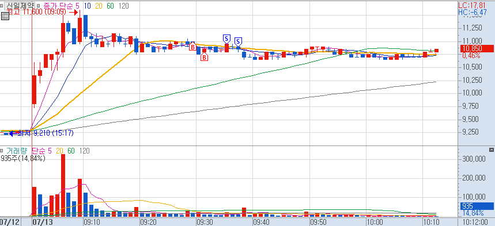This screenshot has width=495, height=226.
Task: Select volume moving average period 20
Action: (x=60, y=151)
